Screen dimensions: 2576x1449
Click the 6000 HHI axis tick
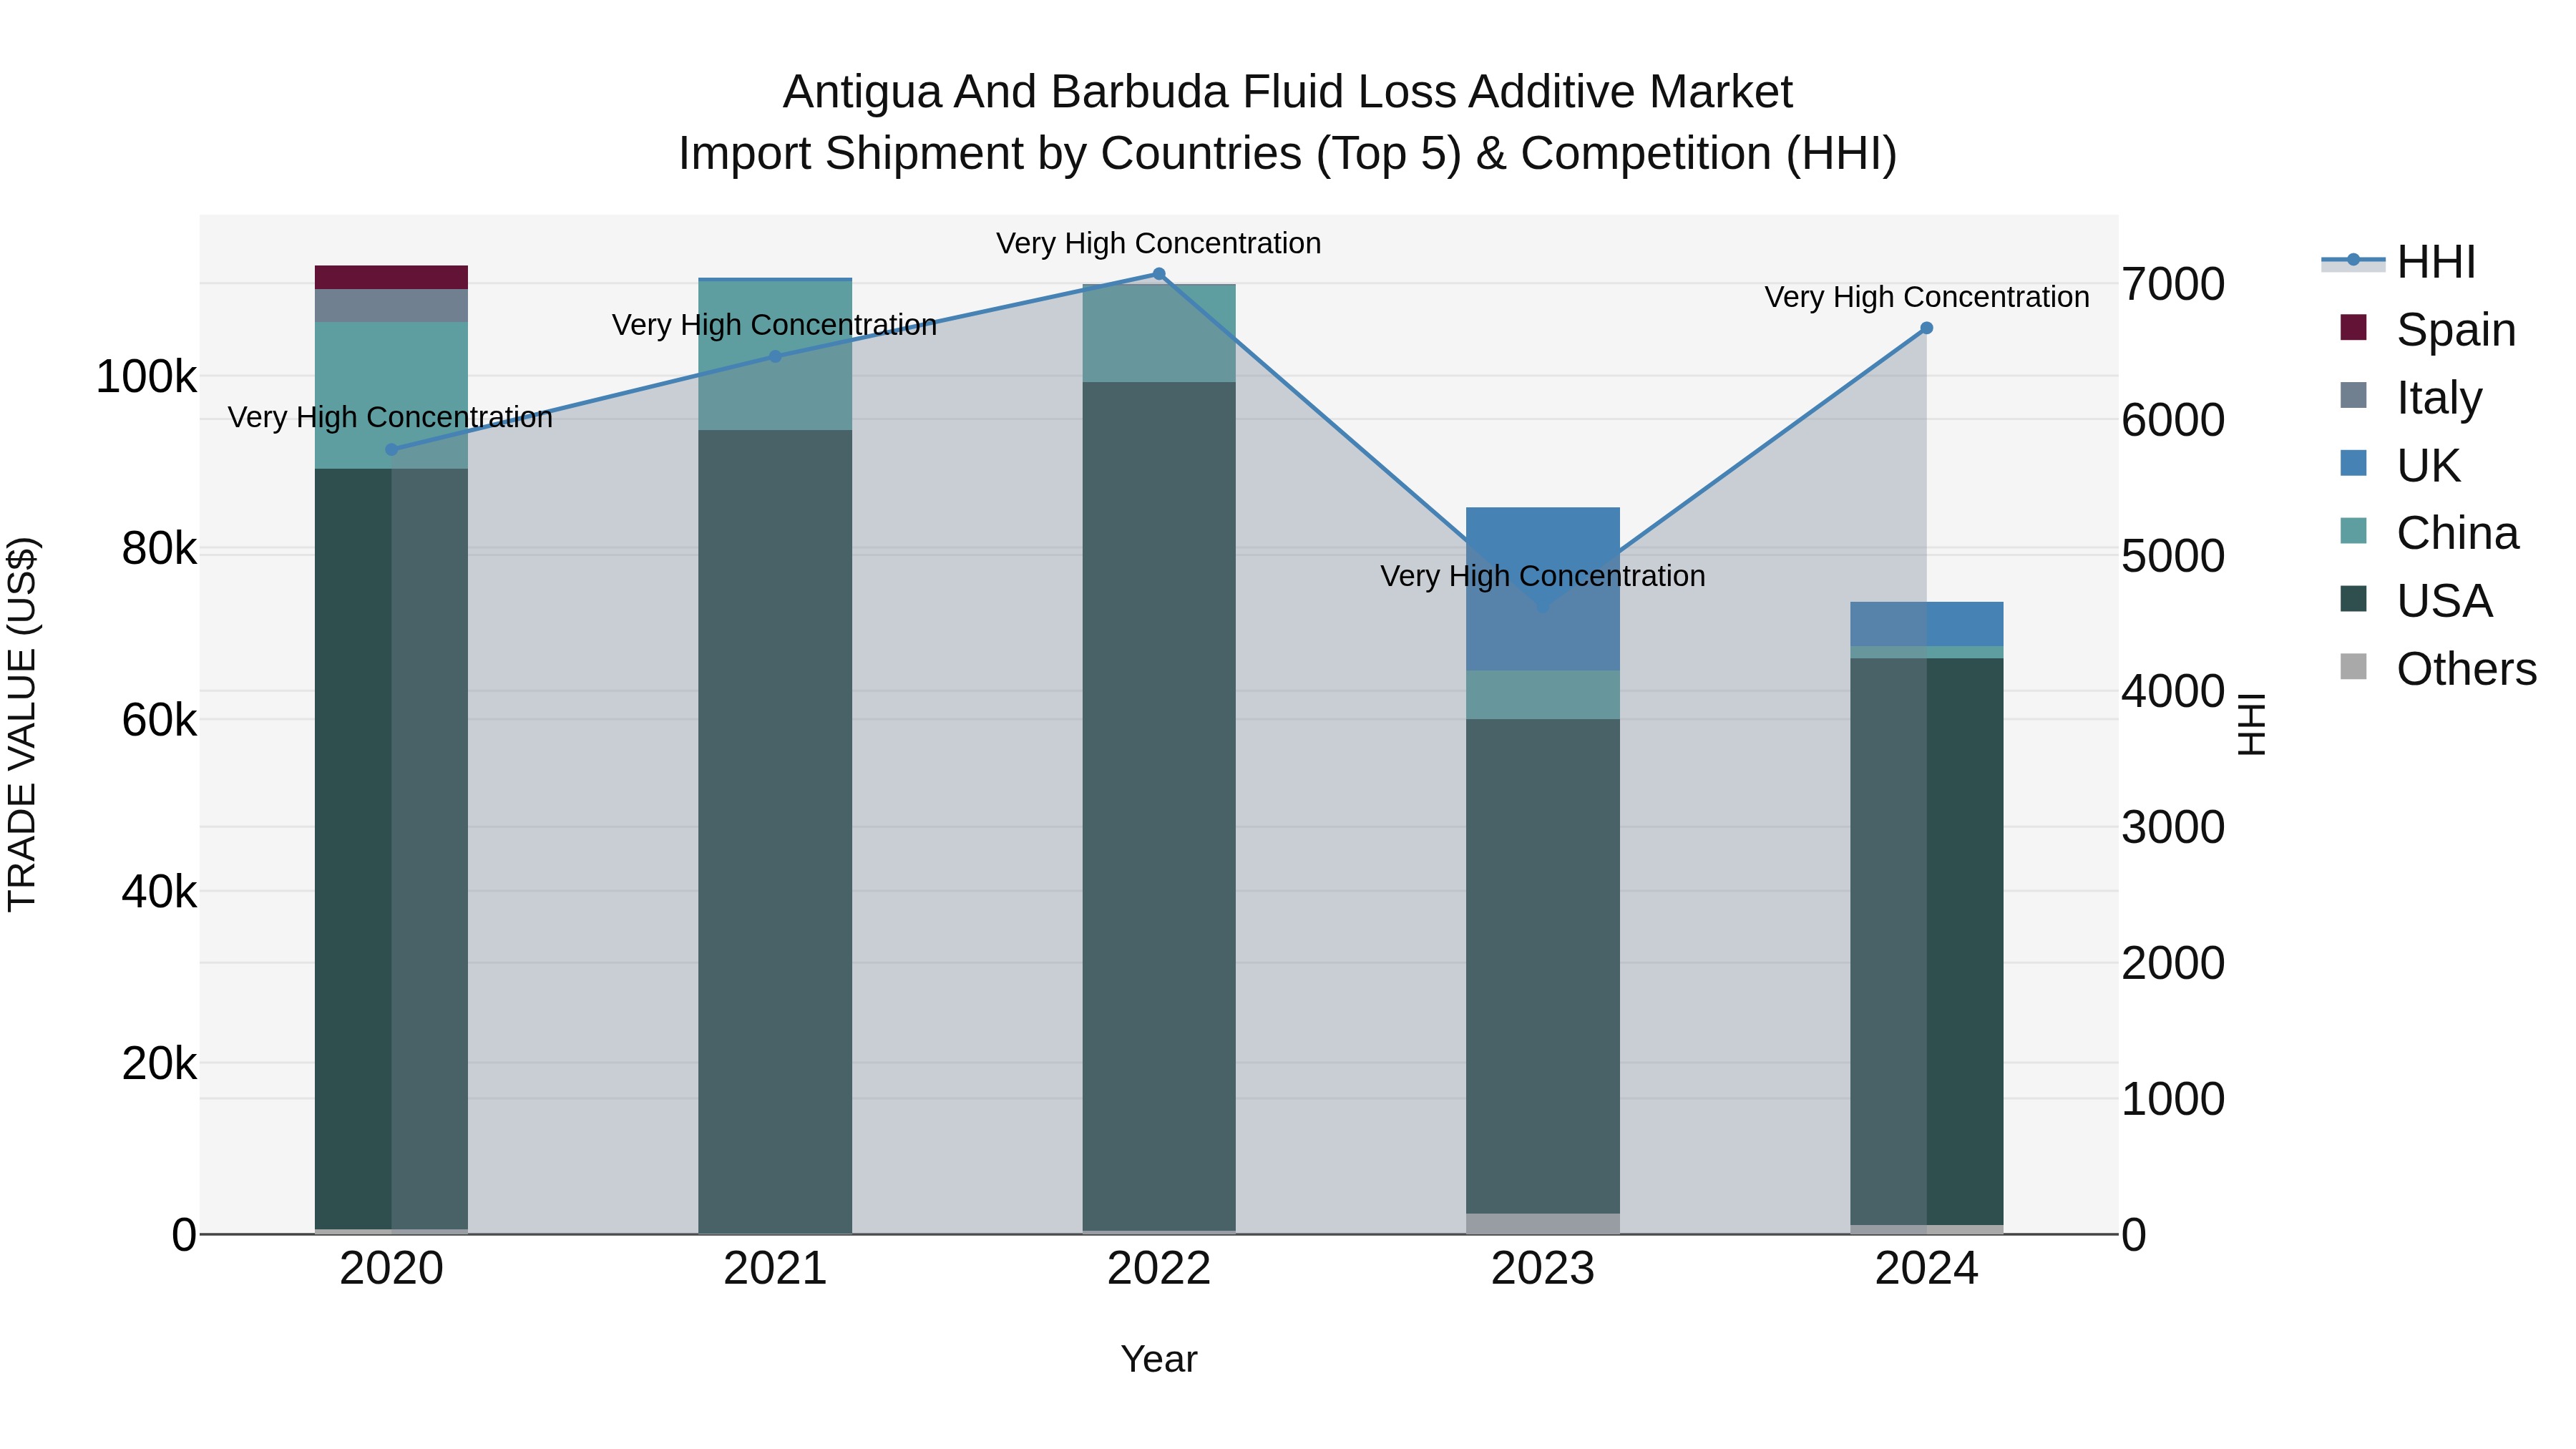click(x=2173, y=420)
